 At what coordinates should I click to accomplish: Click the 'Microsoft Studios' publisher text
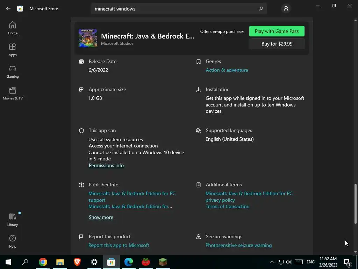click(117, 43)
